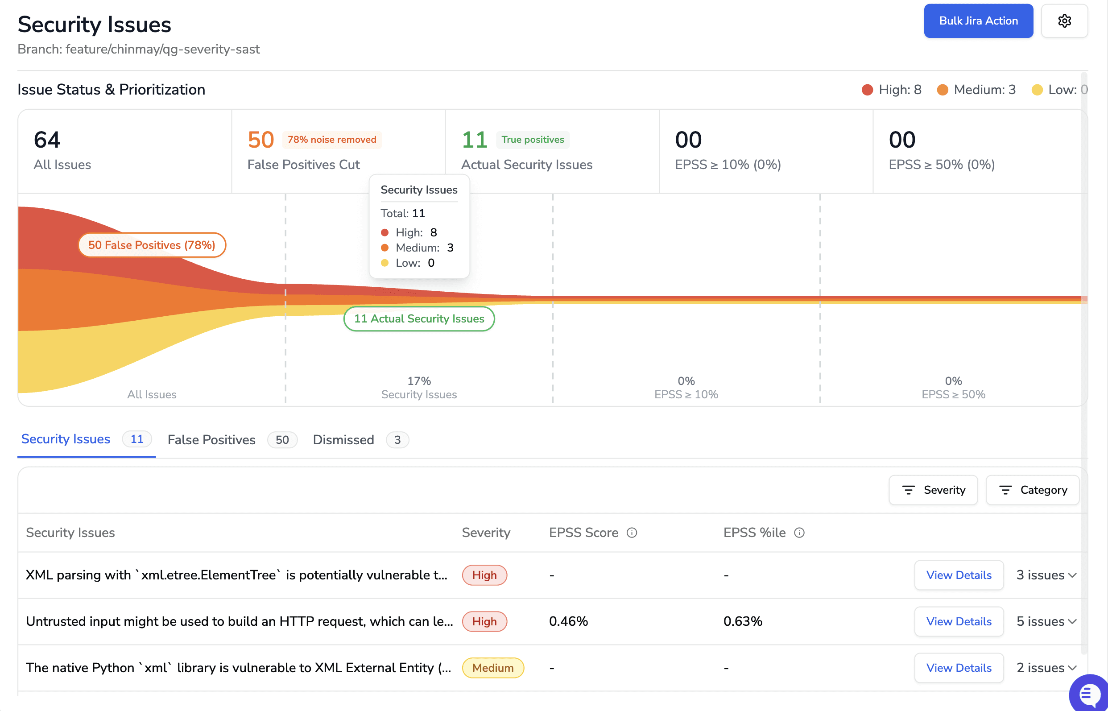Click the red High legend dot

[867, 90]
